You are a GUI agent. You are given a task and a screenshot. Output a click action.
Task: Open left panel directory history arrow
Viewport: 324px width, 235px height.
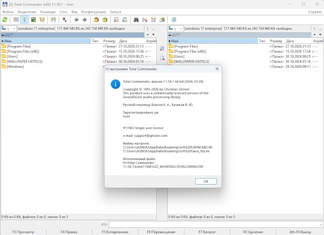point(154,35)
